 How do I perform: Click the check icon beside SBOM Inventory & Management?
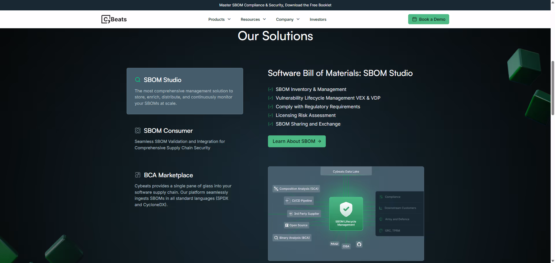(271, 89)
